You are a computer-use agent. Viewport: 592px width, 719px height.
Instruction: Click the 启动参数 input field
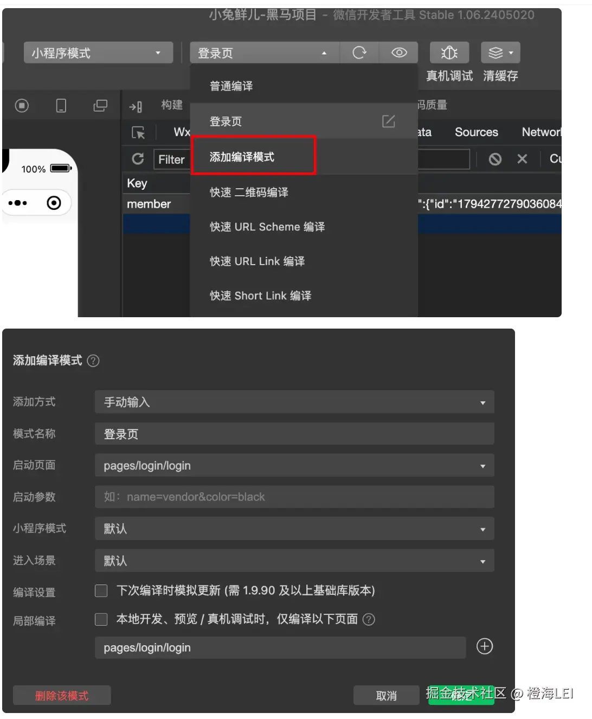[294, 497]
